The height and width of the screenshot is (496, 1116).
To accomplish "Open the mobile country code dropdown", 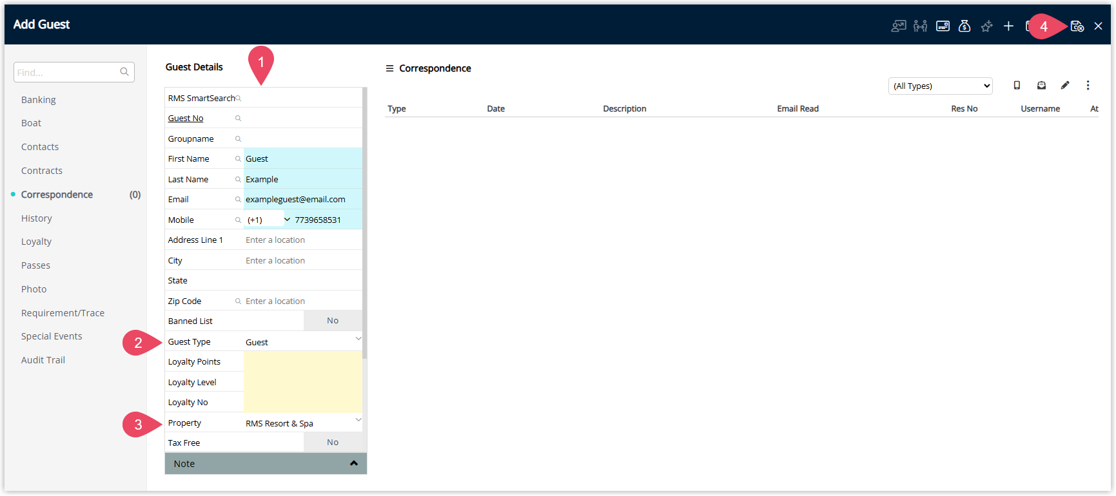I will click(x=268, y=220).
